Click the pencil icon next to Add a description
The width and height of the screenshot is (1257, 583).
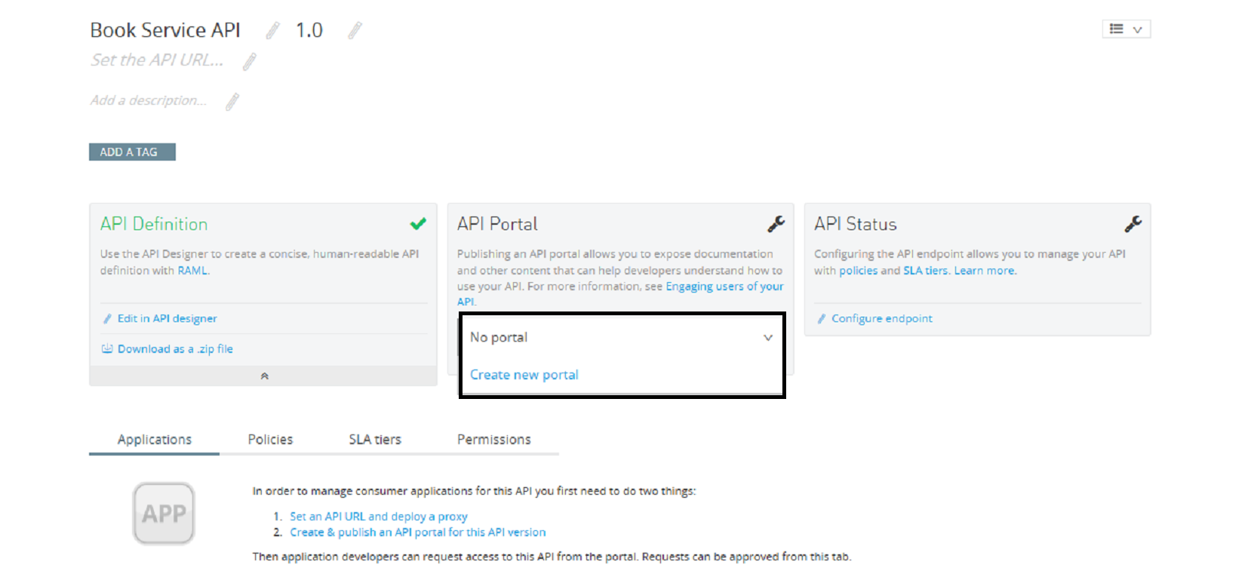click(x=232, y=102)
